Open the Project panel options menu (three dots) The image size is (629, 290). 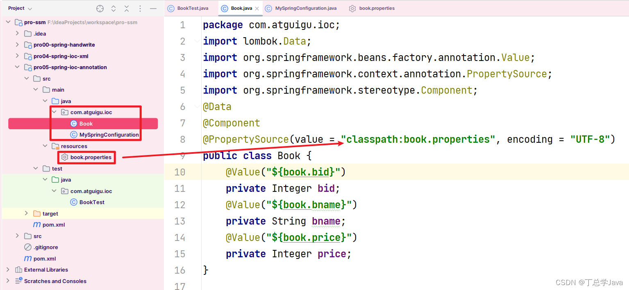(139, 8)
